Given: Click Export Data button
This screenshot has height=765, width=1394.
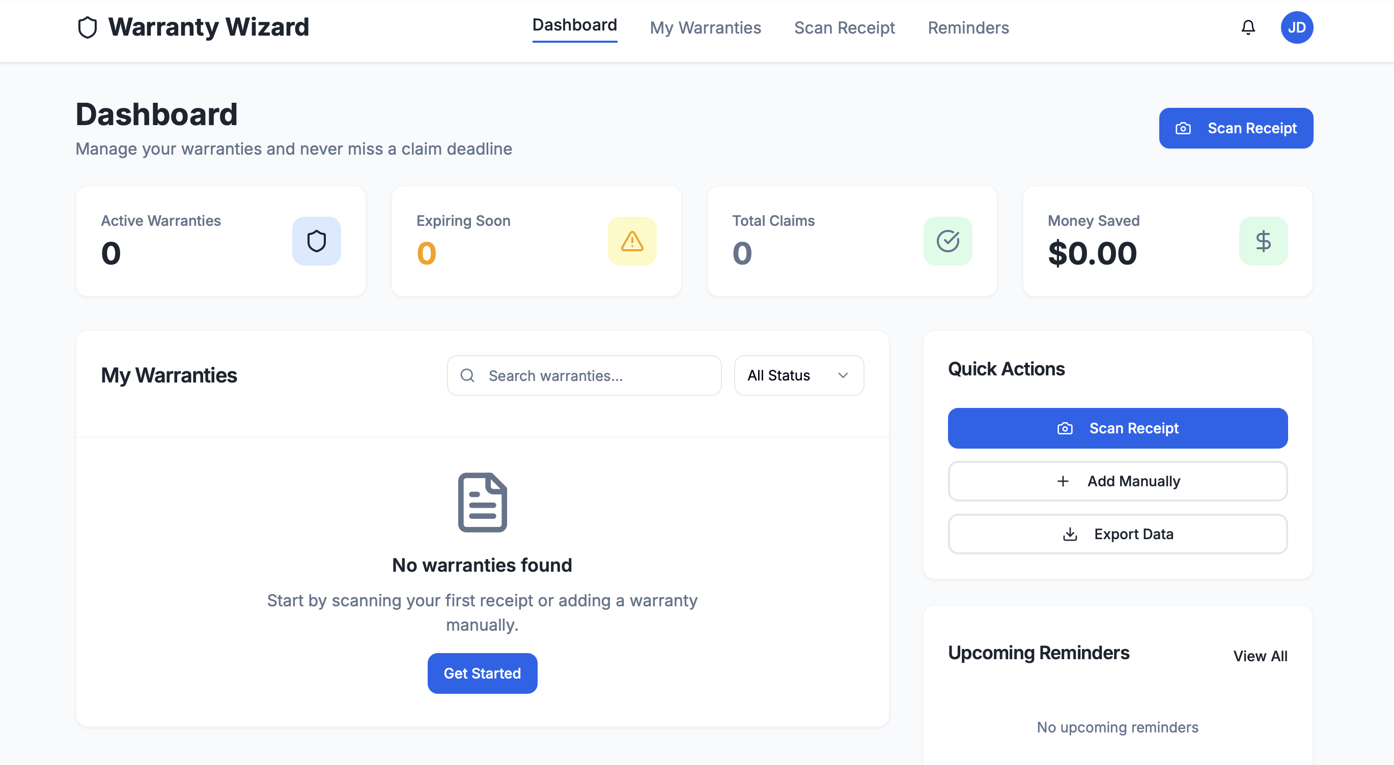Looking at the screenshot, I should coord(1118,534).
